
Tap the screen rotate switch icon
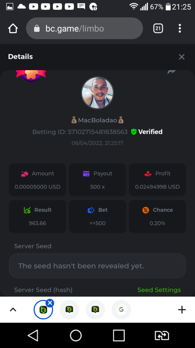[162, 336]
